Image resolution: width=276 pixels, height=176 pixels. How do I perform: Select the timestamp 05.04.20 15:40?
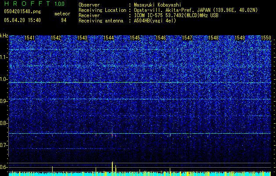tap(22, 20)
